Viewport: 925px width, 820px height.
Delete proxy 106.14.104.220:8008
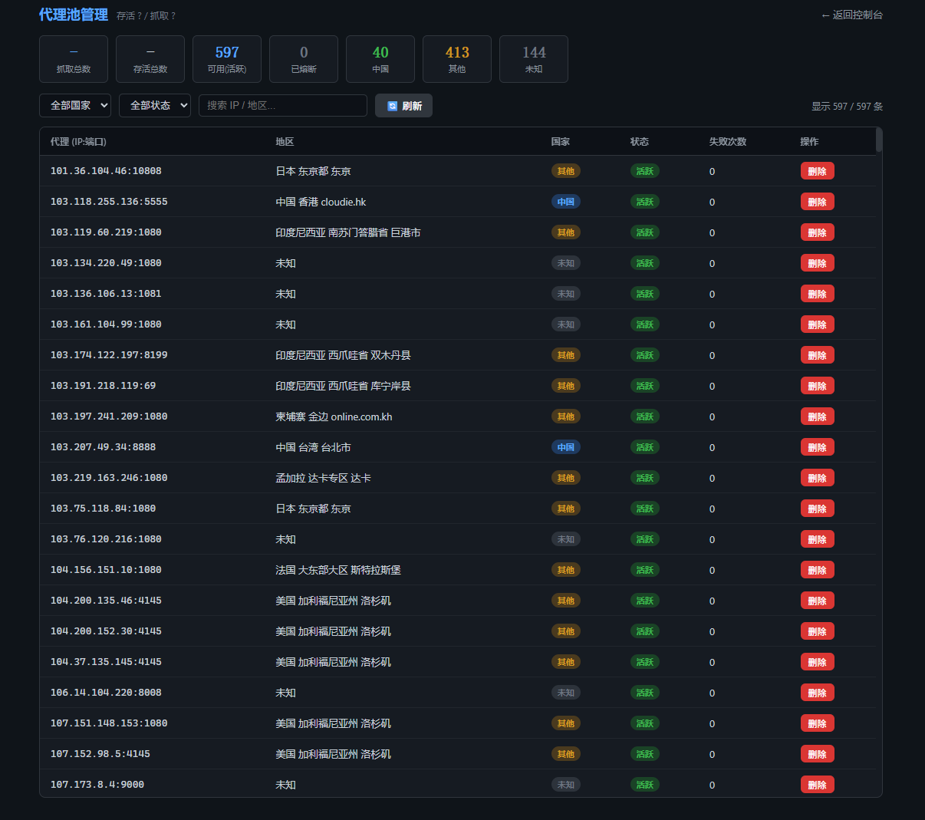coord(818,693)
